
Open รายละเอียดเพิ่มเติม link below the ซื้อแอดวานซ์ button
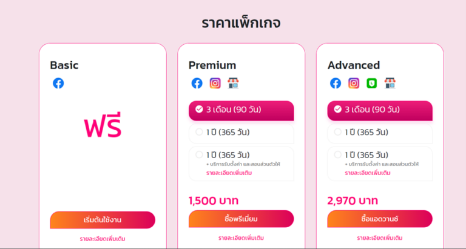380,238
